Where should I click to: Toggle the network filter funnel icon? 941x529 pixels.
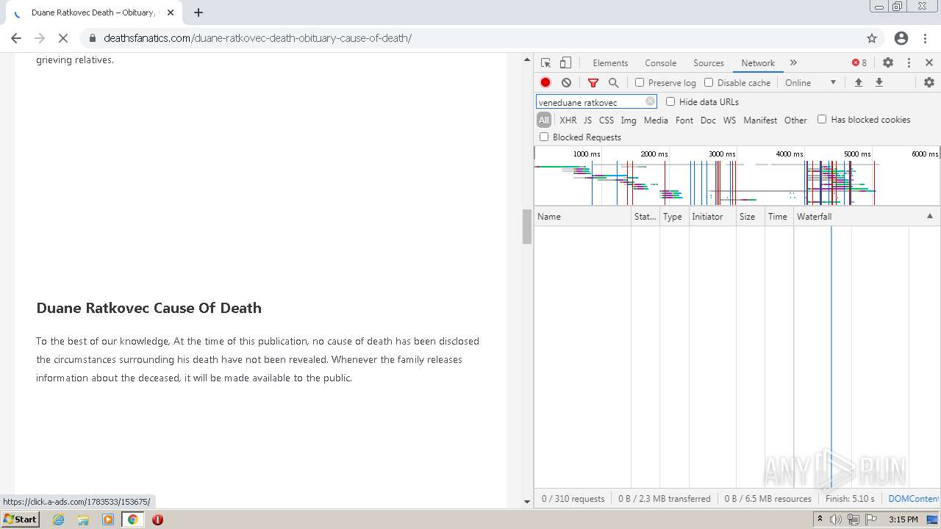[x=593, y=82]
